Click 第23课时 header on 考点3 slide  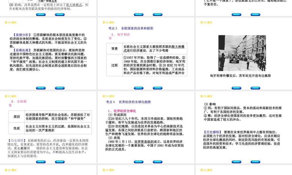108,22
